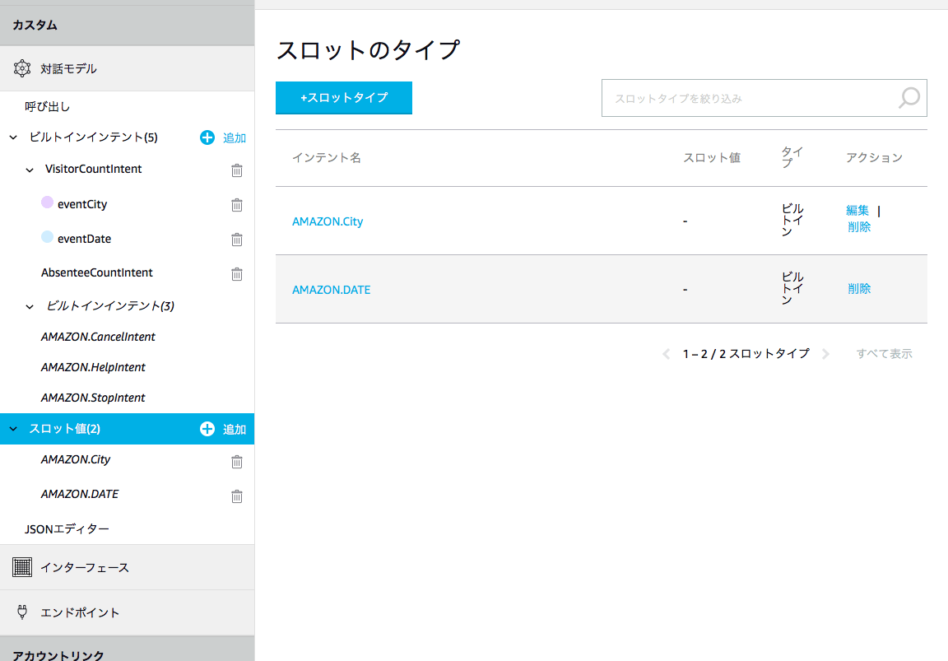
Task: Select アカウントリンク section header
Action: (58, 655)
